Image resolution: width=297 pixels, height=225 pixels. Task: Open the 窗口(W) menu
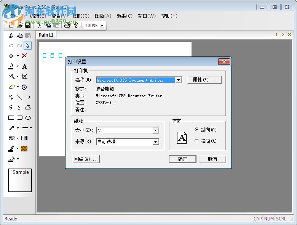click(147, 16)
